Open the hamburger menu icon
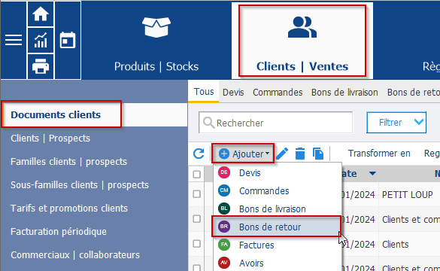Image resolution: width=440 pixels, height=271 pixels. click(14, 40)
